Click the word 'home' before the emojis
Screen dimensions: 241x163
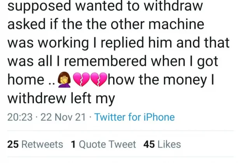point(26,80)
